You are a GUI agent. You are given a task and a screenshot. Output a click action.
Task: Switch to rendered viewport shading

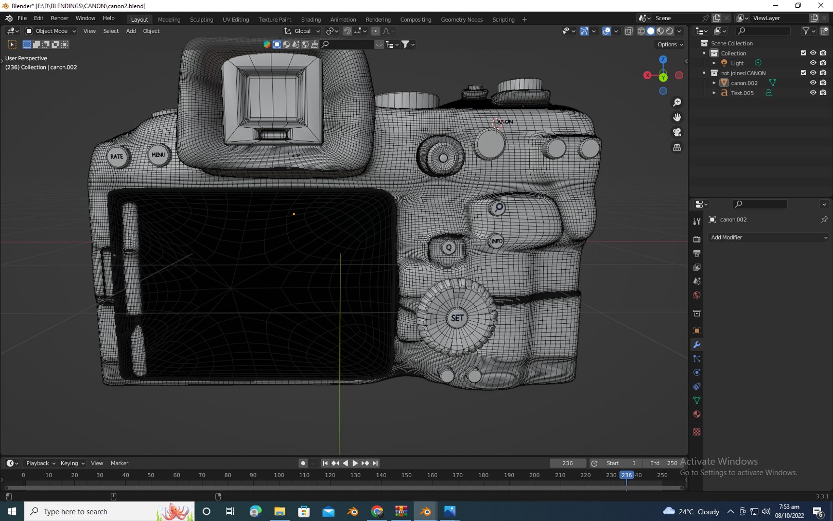(670, 31)
